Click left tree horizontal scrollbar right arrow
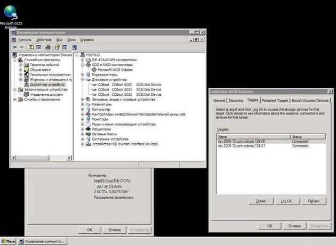The image size is (336, 246). 69,158
